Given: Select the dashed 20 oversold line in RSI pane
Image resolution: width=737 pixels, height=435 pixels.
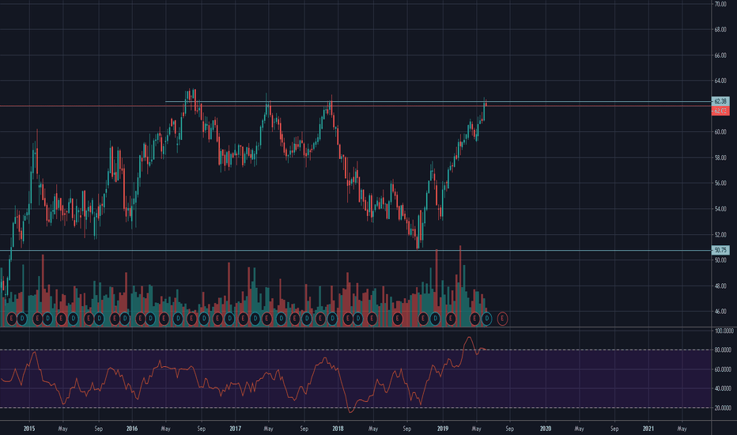Looking at the screenshot, I should pyautogui.click(x=355, y=408).
